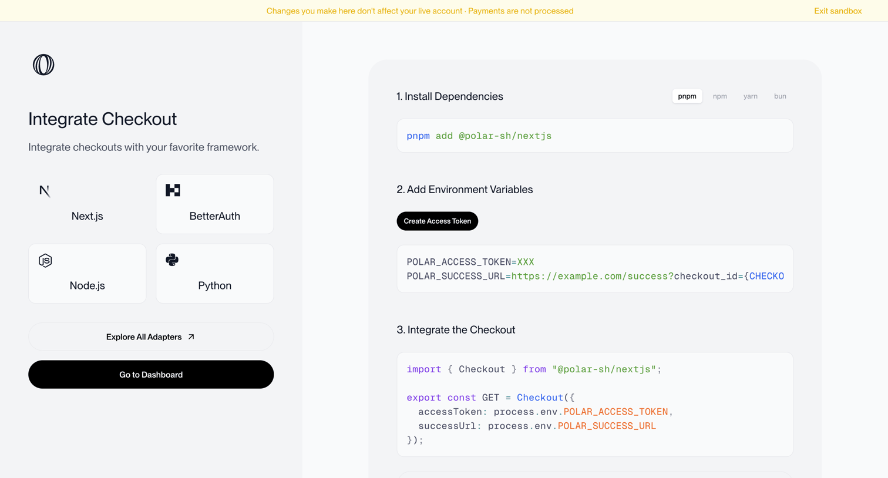Click the BetterAuth logo icon
The image size is (888, 478).
[x=173, y=190]
